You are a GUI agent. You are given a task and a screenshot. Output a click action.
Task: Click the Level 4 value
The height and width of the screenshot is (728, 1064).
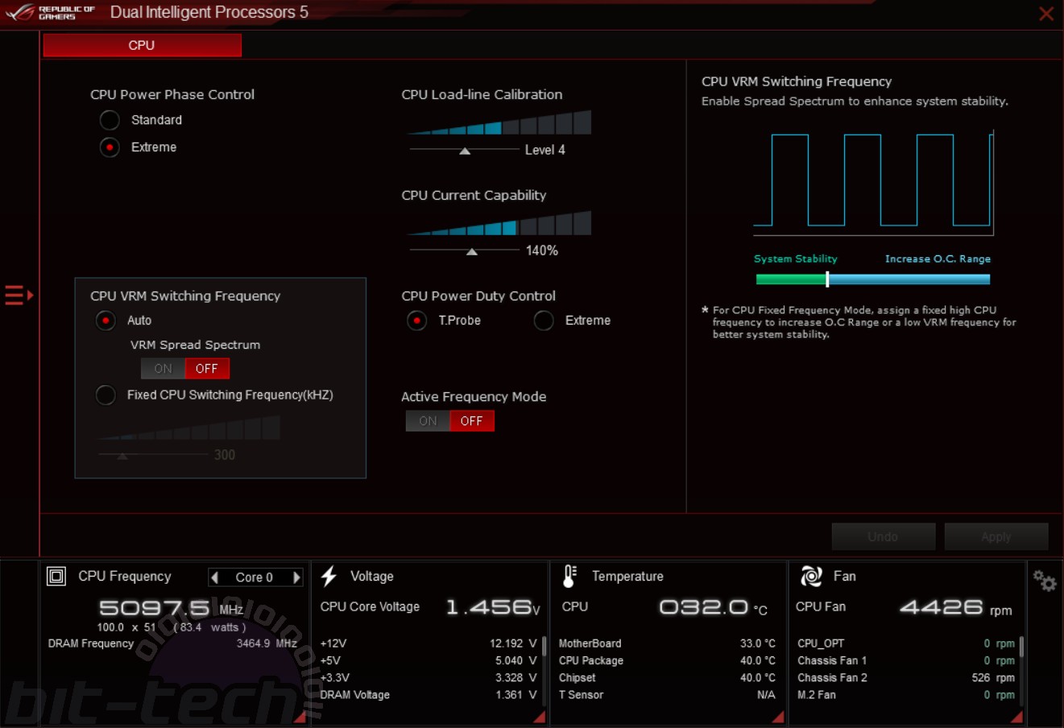(545, 150)
